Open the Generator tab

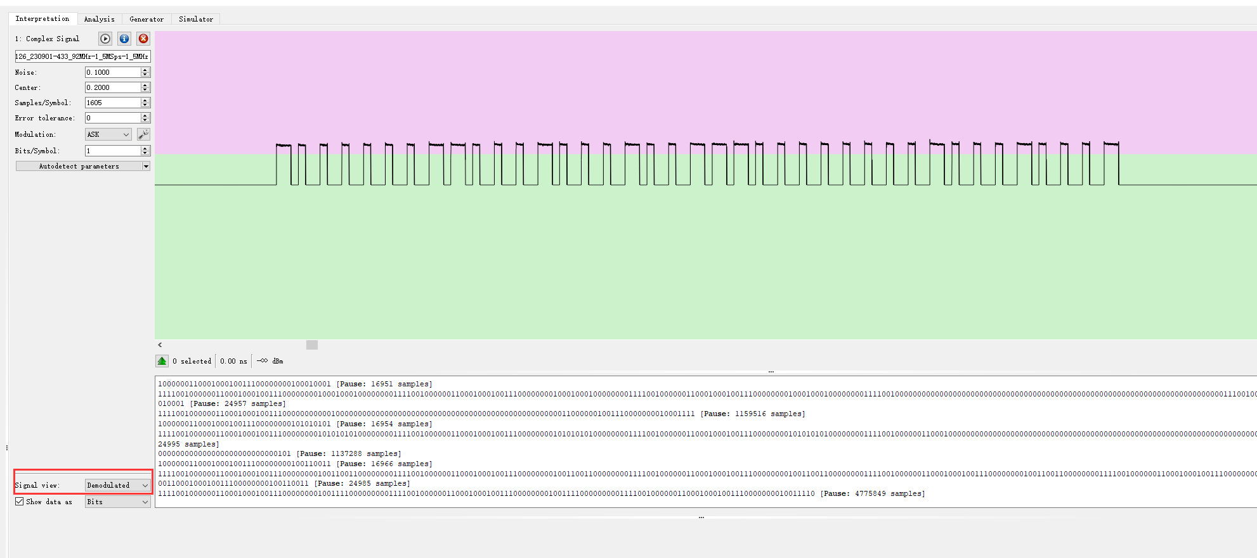click(x=147, y=20)
